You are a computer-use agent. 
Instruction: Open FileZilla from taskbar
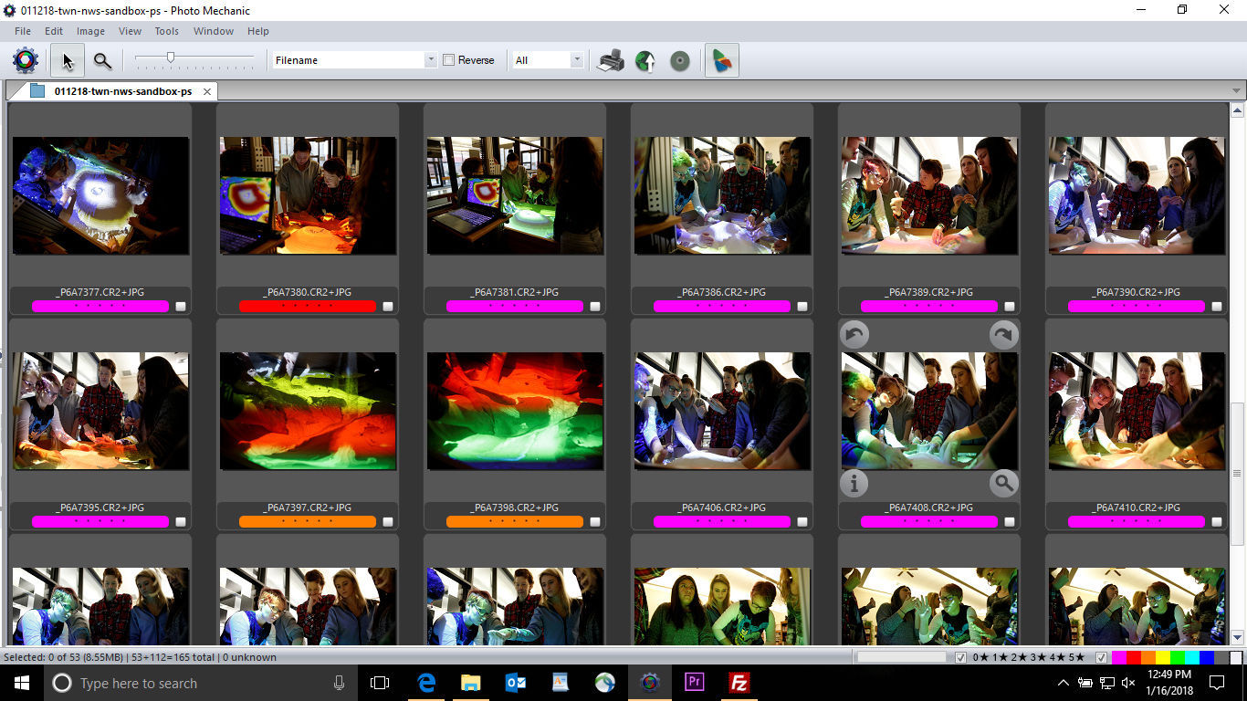pos(739,683)
